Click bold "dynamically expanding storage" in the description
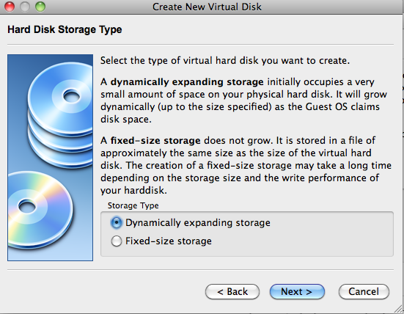Screen dimensions: 404x314 pyautogui.click(x=187, y=82)
